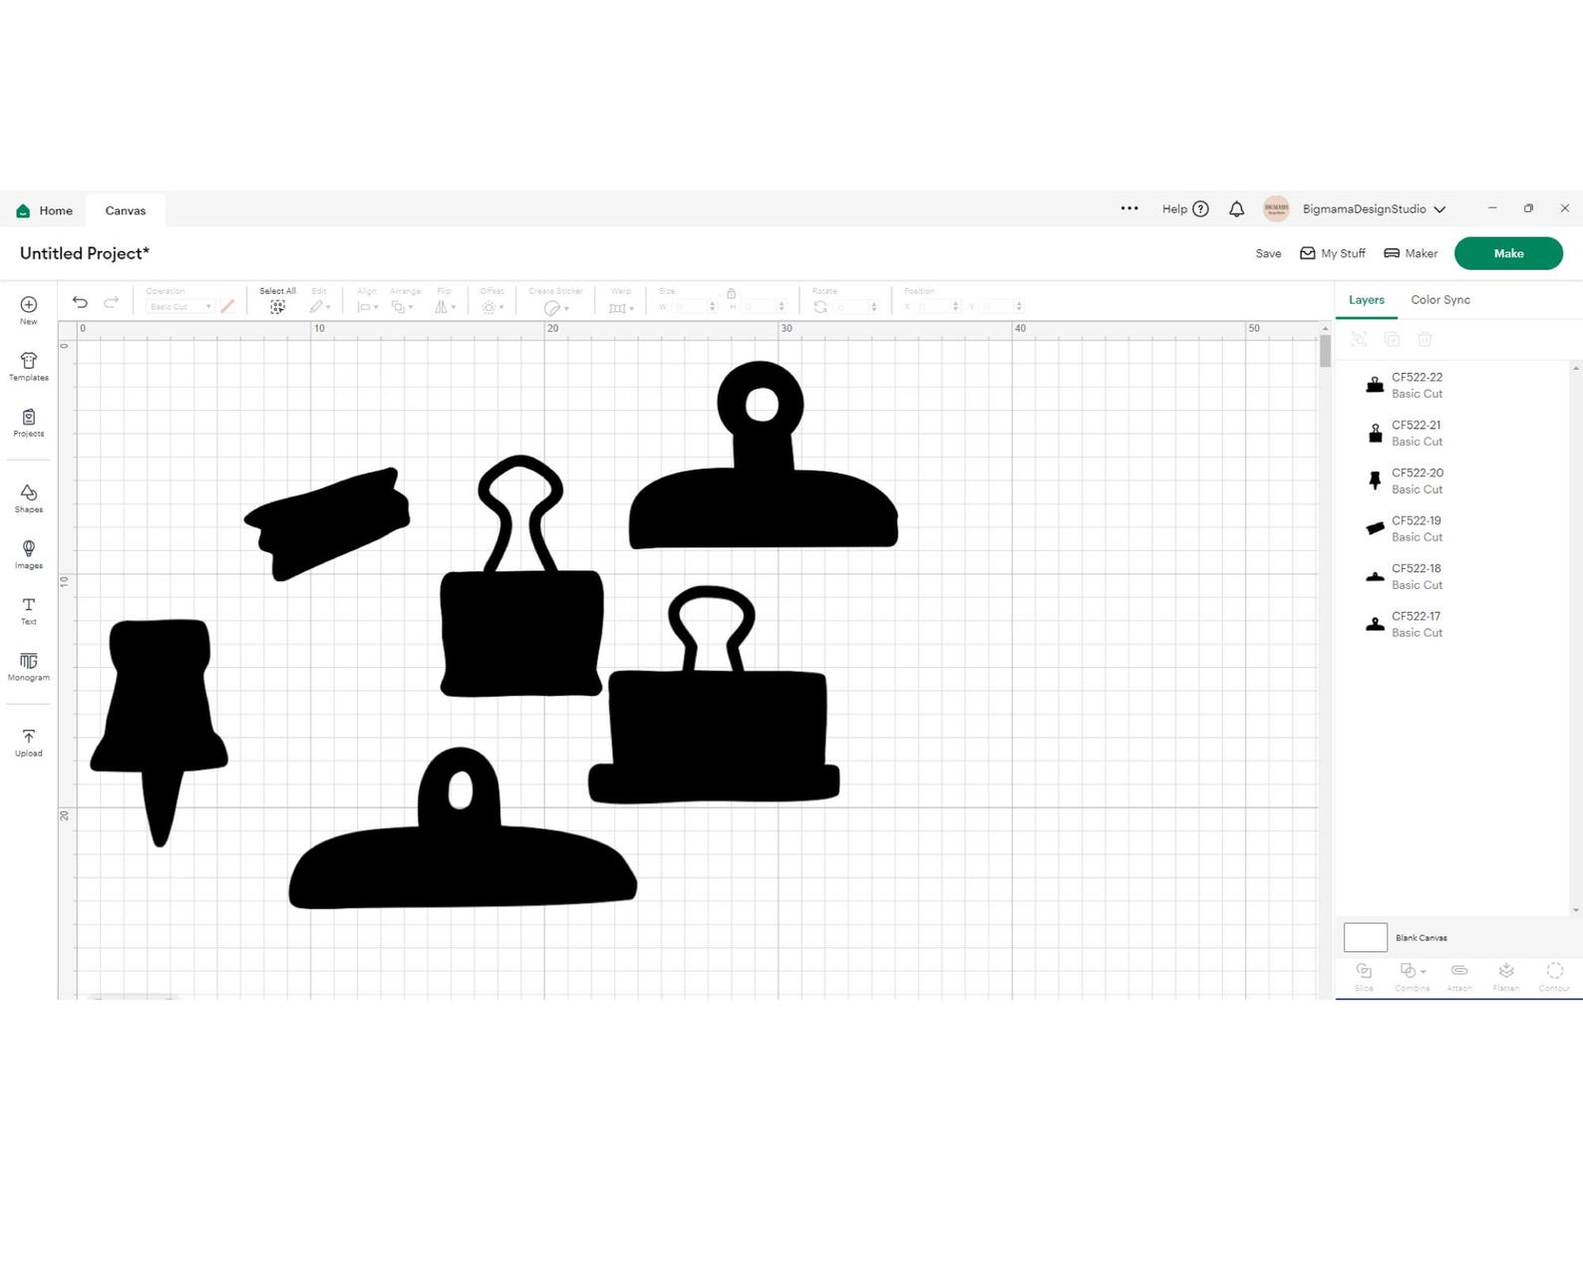Screen dimensions: 1583x1272
Task: Expand the Edit dropdown
Action: [x=320, y=307]
